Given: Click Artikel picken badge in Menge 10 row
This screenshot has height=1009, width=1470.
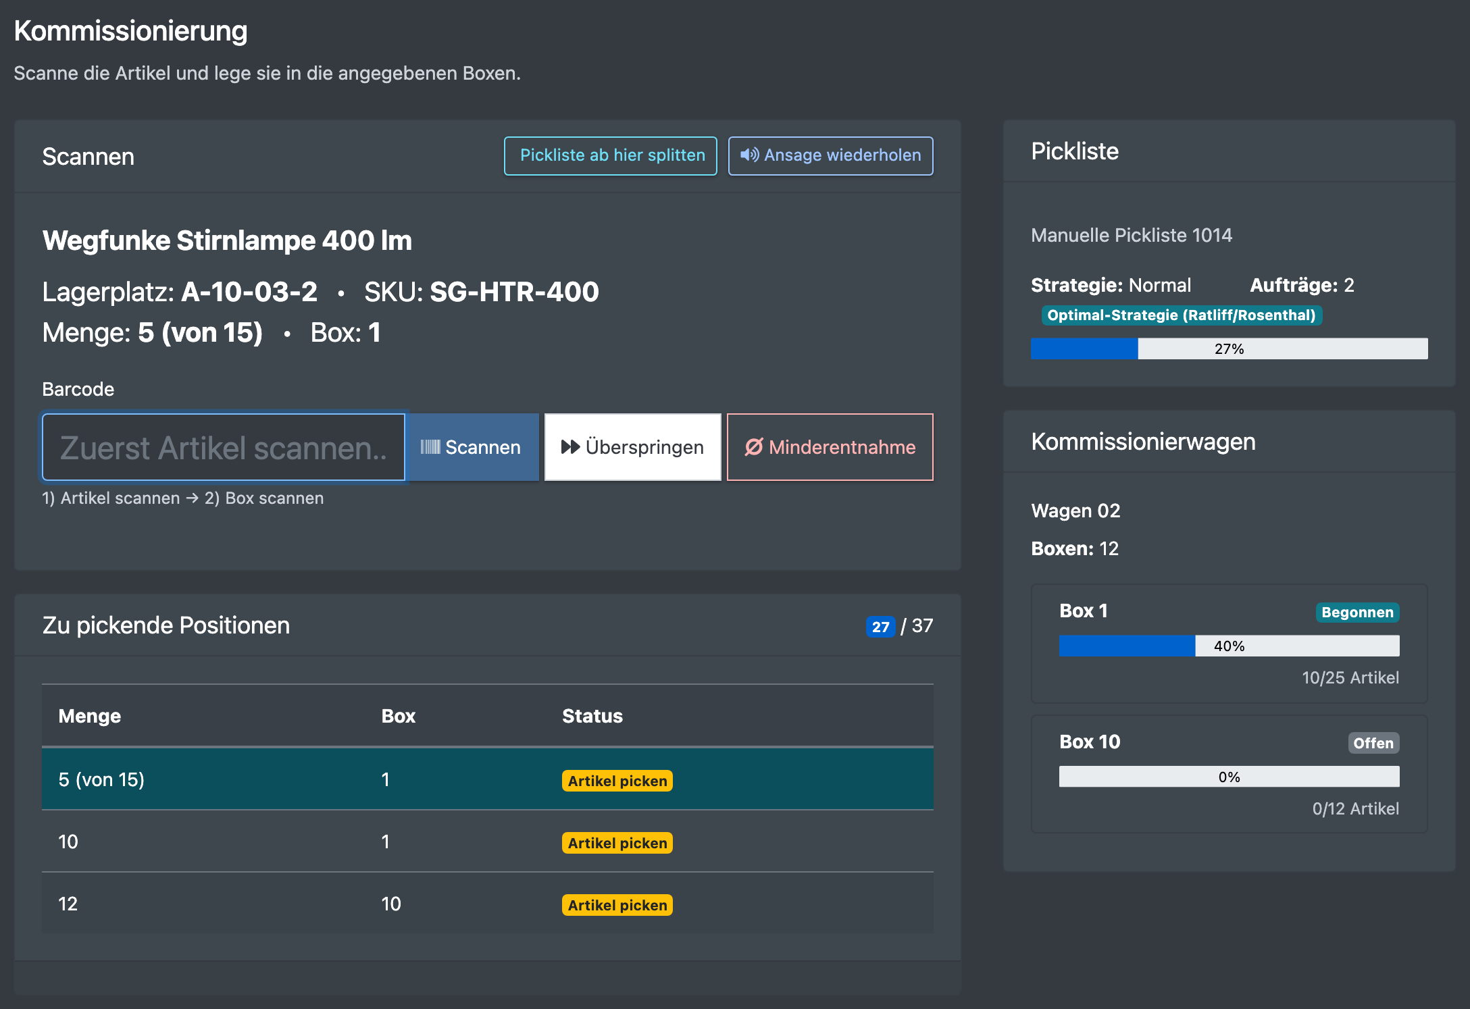Looking at the screenshot, I should pos(617,843).
